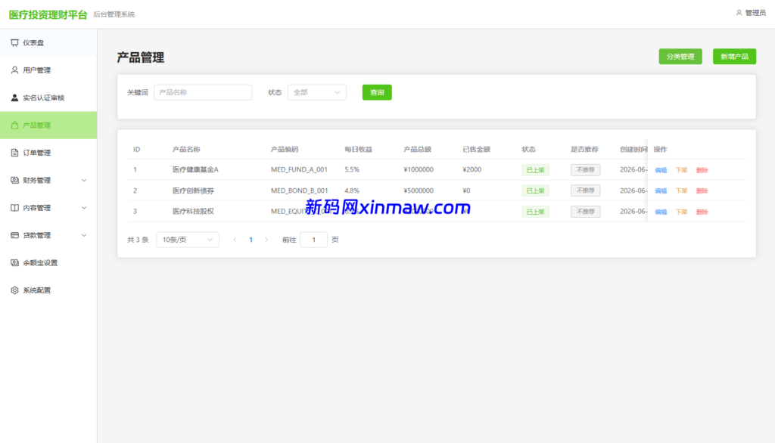This screenshot has width=775, height=443.
Task: Click the 分类管理 button
Action: coord(680,56)
